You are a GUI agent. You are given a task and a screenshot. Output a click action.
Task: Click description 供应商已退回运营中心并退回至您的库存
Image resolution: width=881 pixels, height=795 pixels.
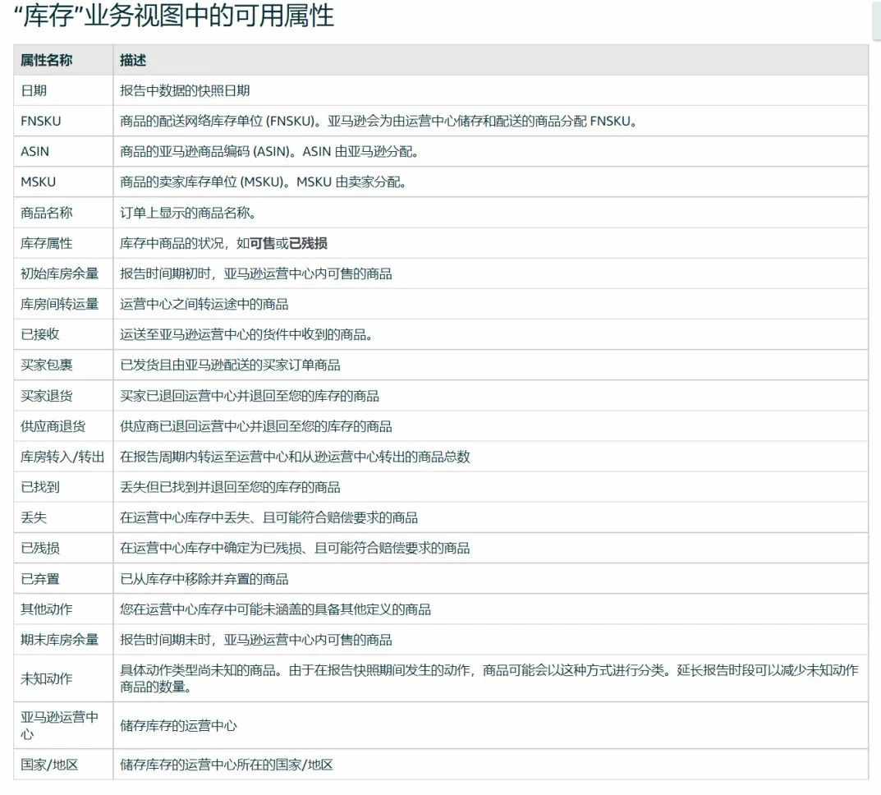[x=255, y=426]
